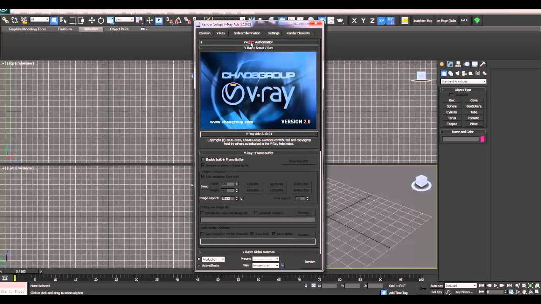Image resolution: width=541 pixels, height=304 pixels.
Task: Switch to the Render Elements tab
Action: (298, 33)
